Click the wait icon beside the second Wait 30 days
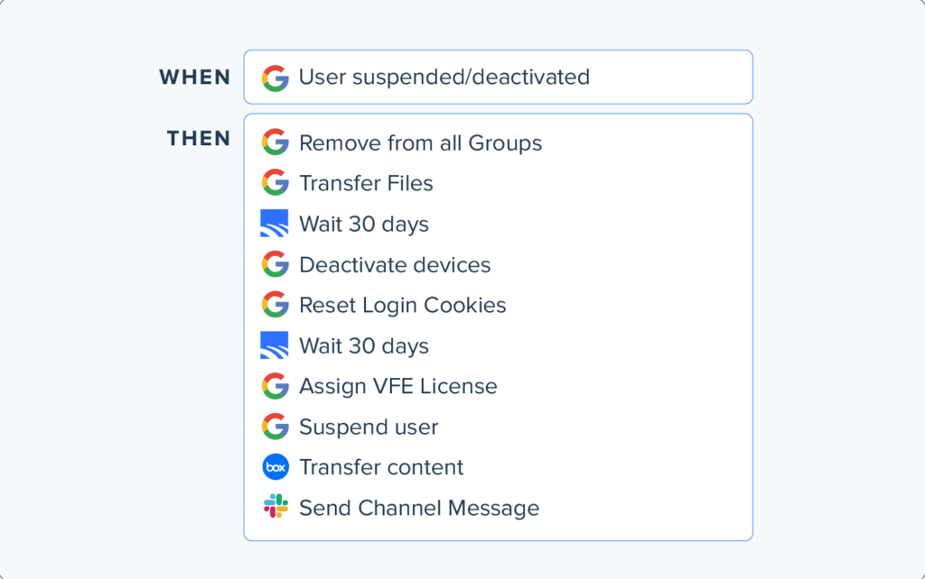Screen dimensions: 925x579 tap(276, 345)
